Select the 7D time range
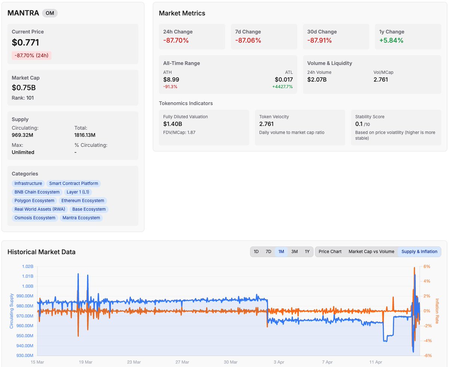Screen dimensions: 449x367 click(x=268, y=252)
